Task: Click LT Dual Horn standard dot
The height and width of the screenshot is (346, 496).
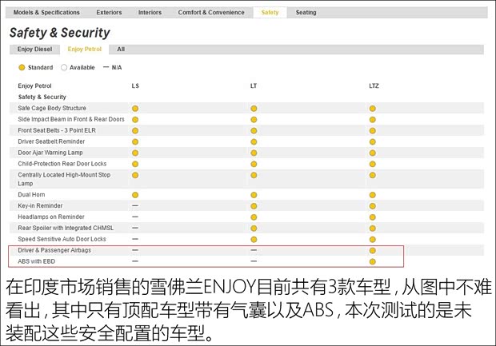Action: 254,195
